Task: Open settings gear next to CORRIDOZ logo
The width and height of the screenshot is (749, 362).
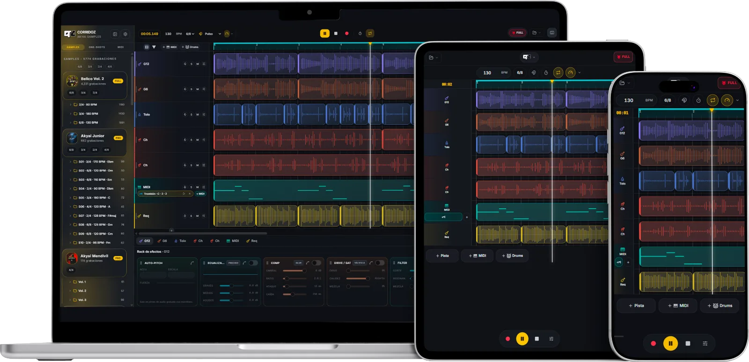Action: 125,34
